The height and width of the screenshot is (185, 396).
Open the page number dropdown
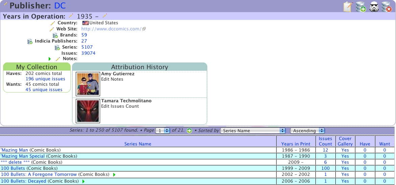[x=162, y=131]
